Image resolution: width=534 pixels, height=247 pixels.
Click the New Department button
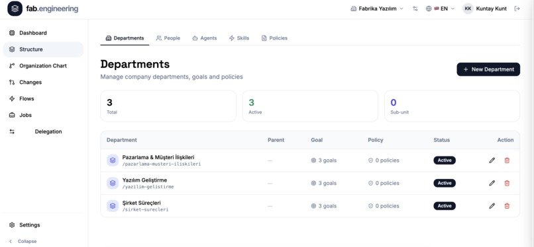pos(488,69)
